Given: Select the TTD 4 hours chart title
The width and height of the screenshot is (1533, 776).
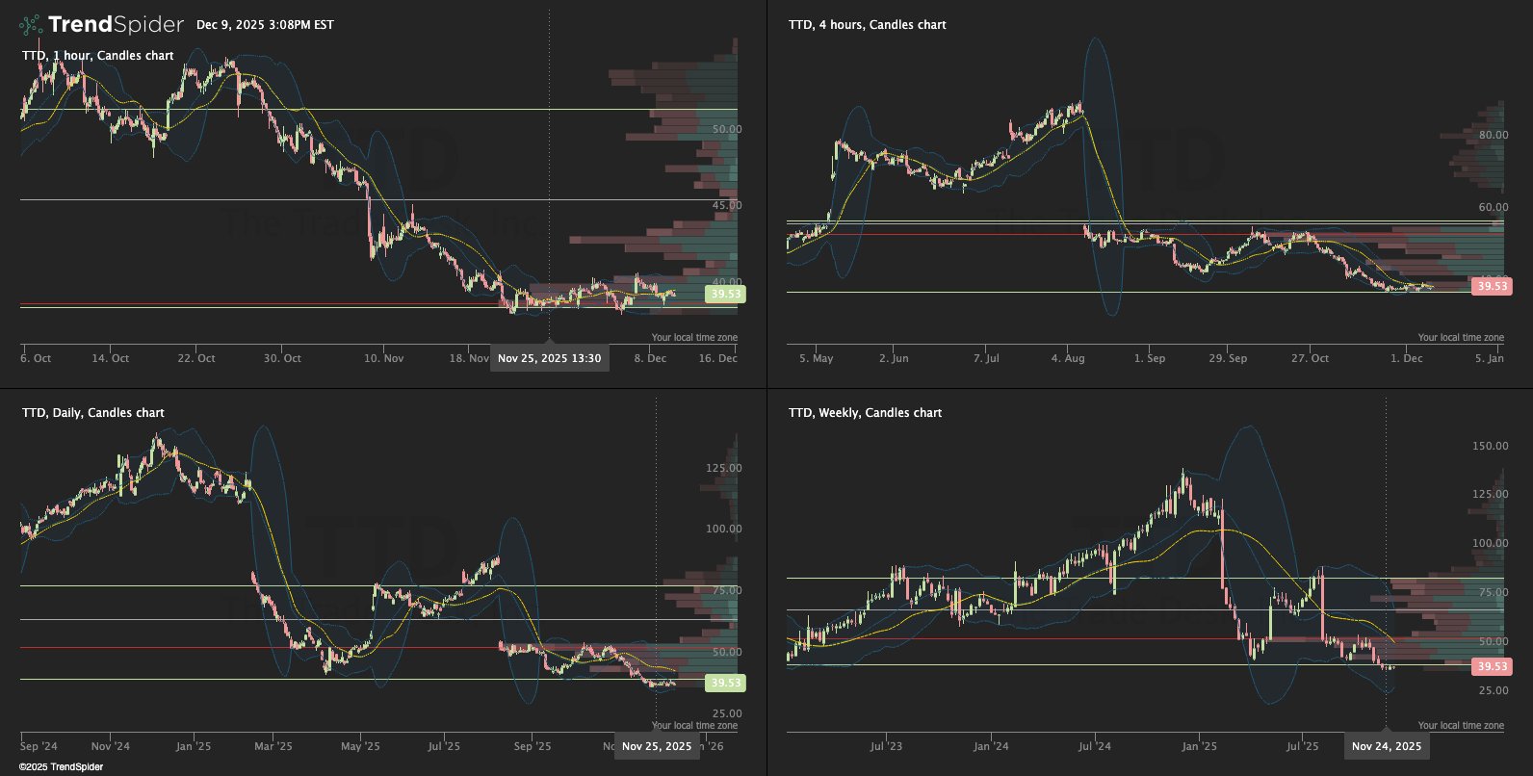Looking at the screenshot, I should click(x=867, y=25).
